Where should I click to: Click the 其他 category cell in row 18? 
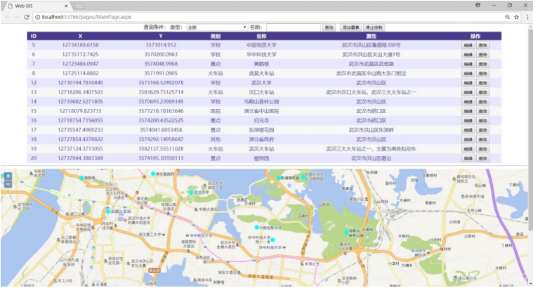(x=216, y=139)
